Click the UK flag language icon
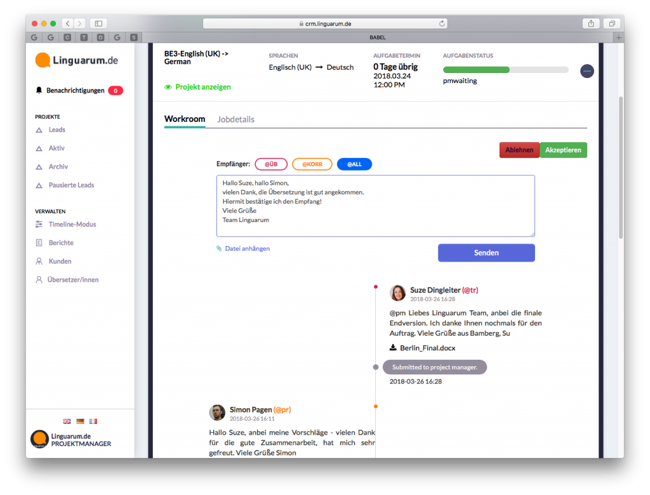The width and height of the screenshot is (650, 495). 67,421
